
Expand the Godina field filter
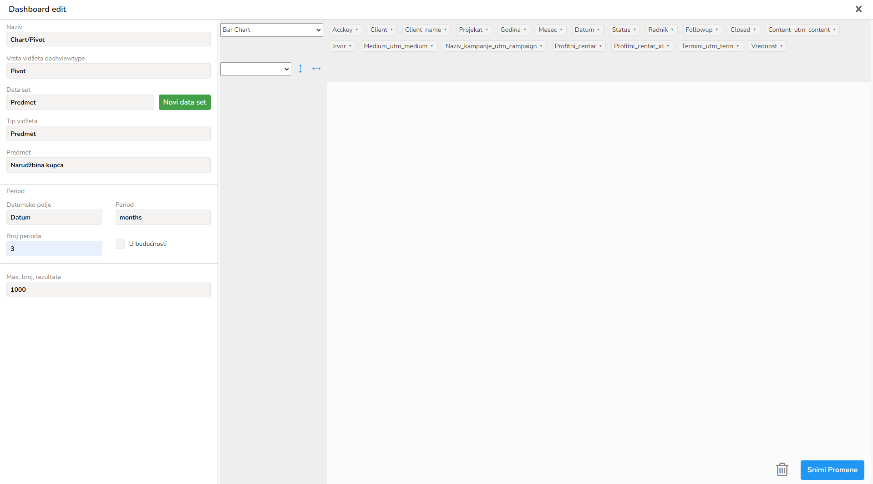[525, 30]
